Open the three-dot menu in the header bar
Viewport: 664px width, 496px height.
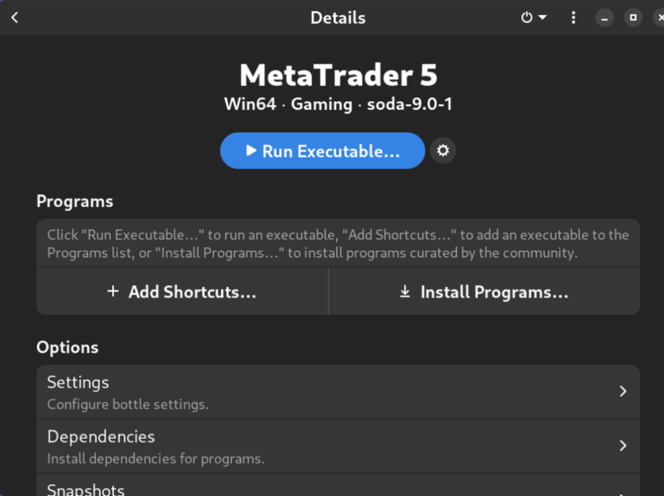pos(573,18)
